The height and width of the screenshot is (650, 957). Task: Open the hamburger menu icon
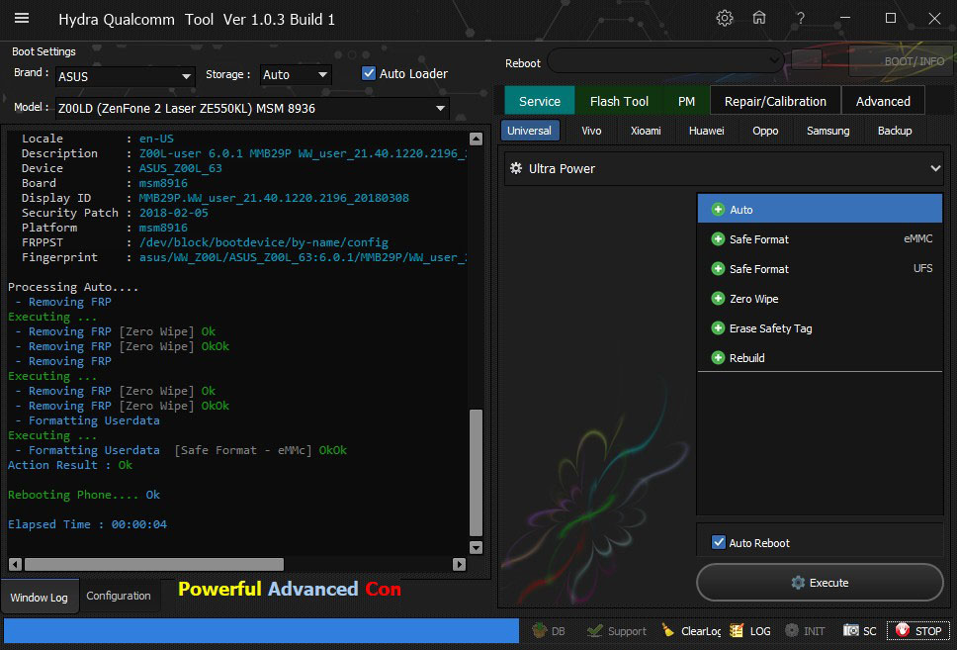22,18
